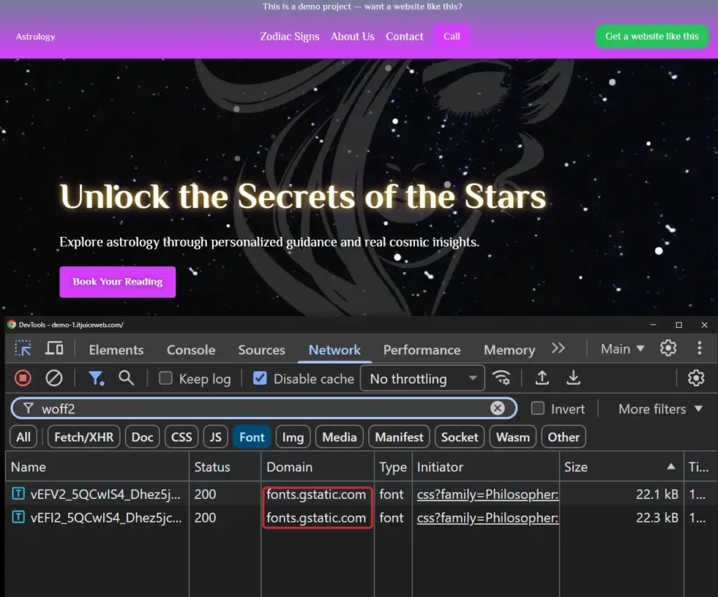Filter by Wasm requests
Screen dimensions: 718x597
(x=513, y=437)
